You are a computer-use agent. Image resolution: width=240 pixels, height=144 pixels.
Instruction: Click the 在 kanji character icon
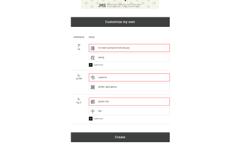tap(93, 58)
